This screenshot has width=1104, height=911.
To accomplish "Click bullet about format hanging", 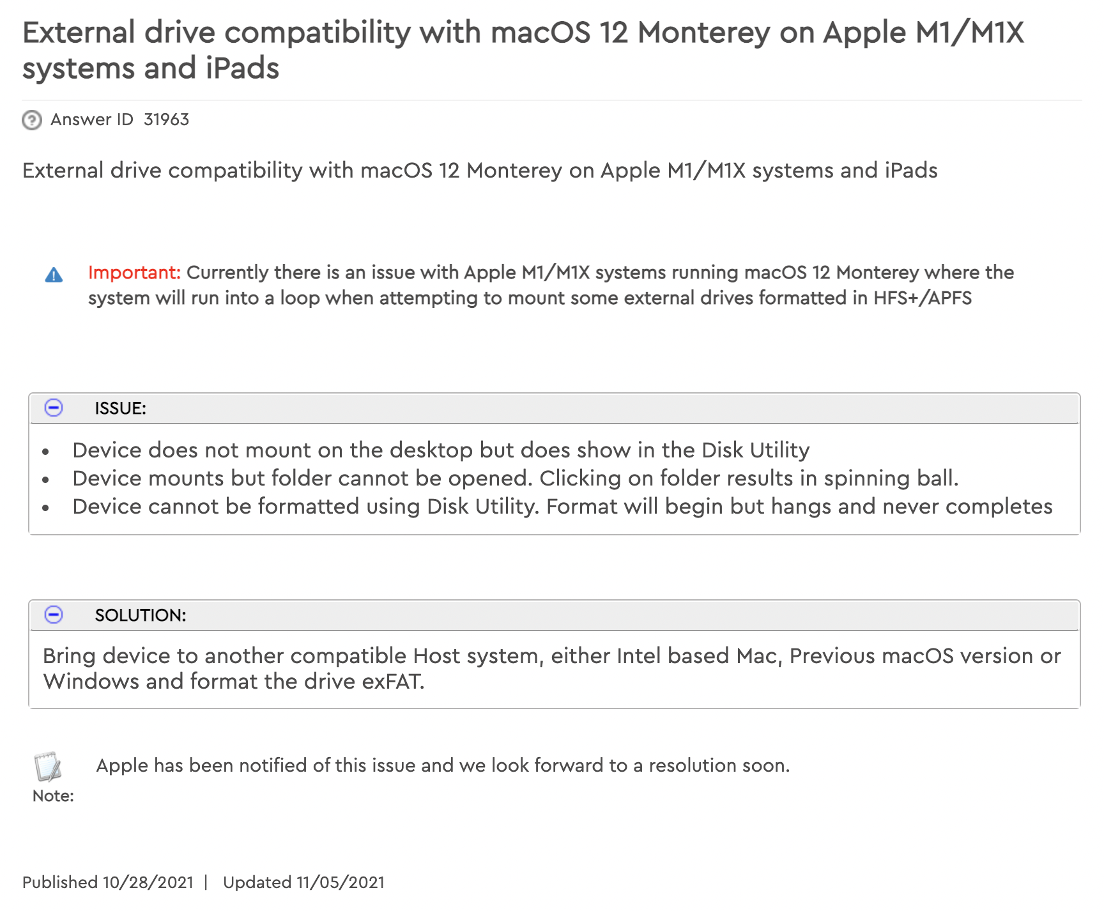I will pyautogui.click(x=562, y=507).
